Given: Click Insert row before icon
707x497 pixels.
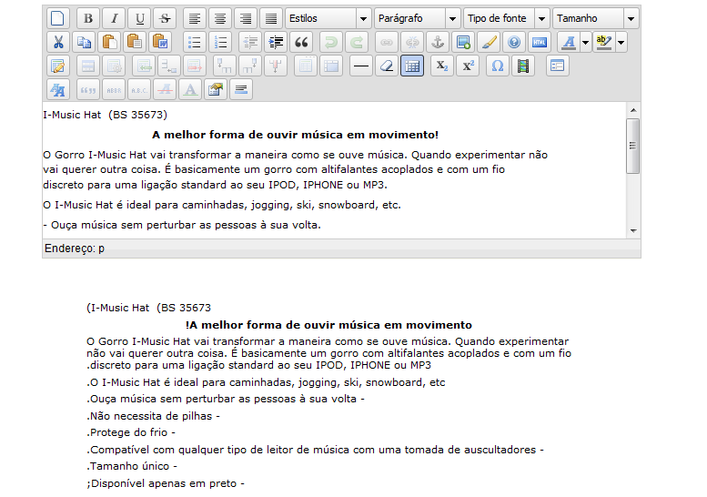Looking at the screenshot, I should pyautogui.click(x=144, y=66).
